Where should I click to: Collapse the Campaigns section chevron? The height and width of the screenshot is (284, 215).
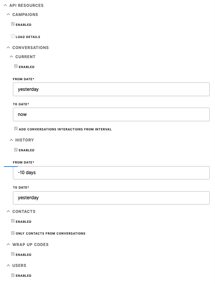pos(8,14)
